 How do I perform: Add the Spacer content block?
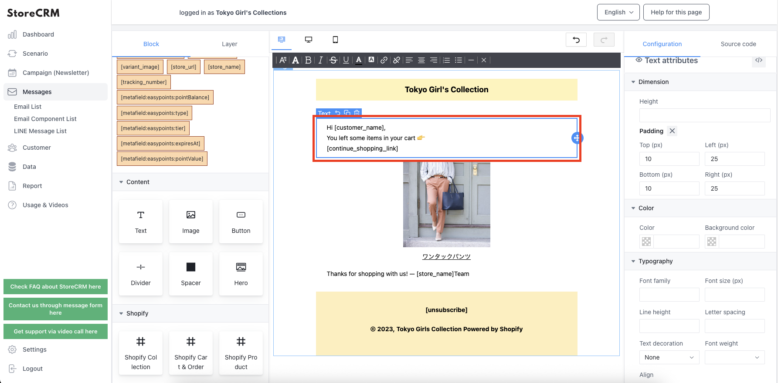pos(191,274)
